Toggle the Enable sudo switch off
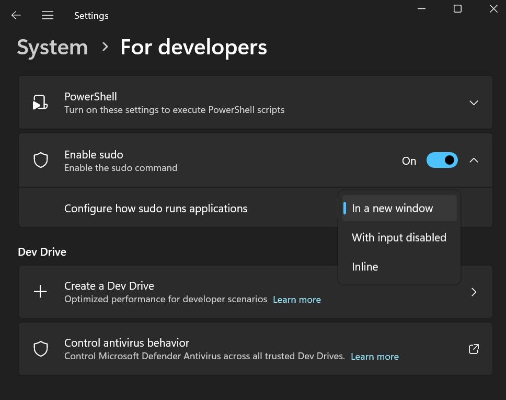The height and width of the screenshot is (400, 506). [x=442, y=160]
